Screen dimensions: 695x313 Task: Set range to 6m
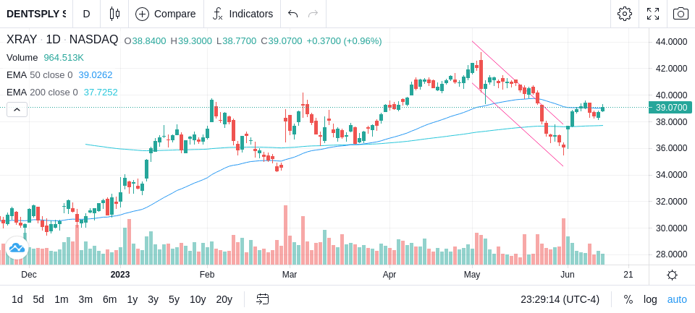point(109,300)
